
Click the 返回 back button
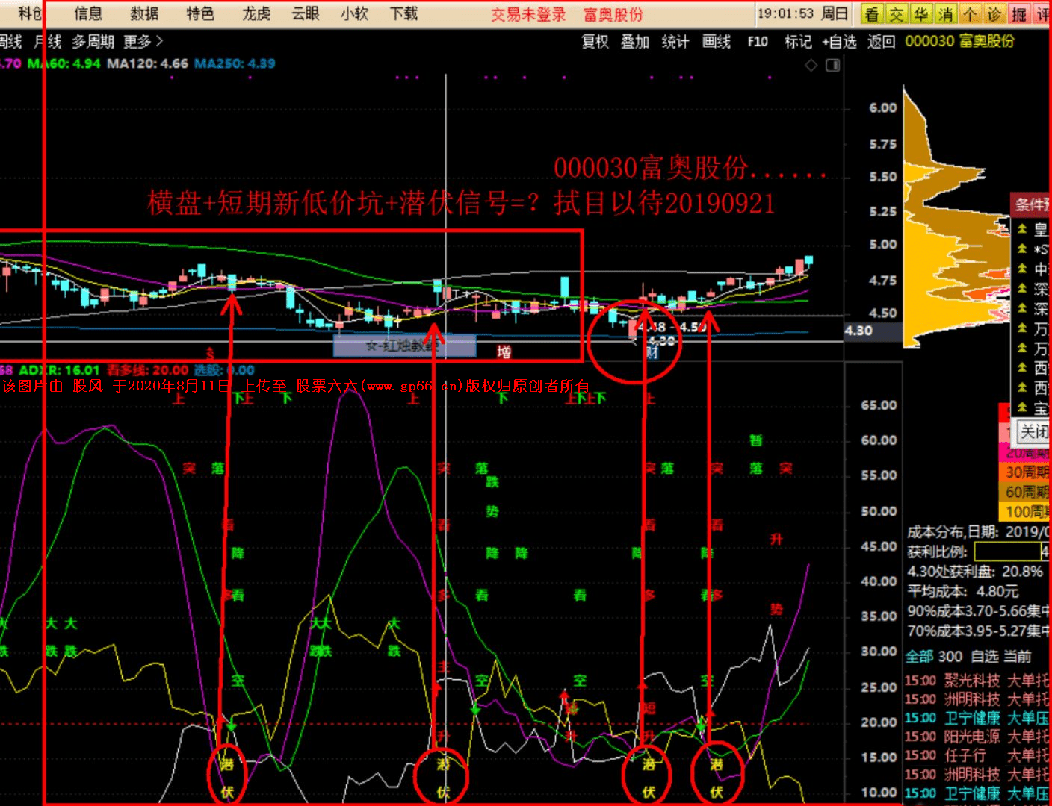coord(881,42)
